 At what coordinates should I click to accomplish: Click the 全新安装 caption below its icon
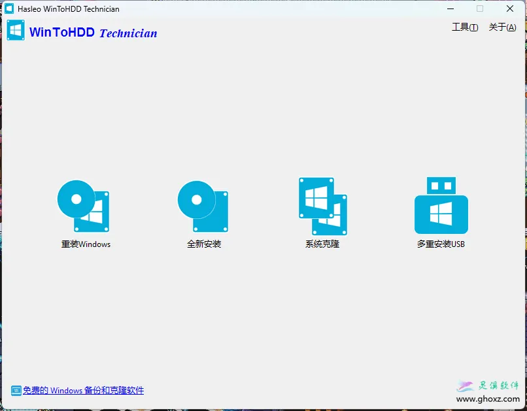(203, 244)
